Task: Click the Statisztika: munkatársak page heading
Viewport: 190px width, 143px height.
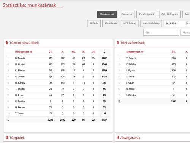Action: click(x=29, y=5)
